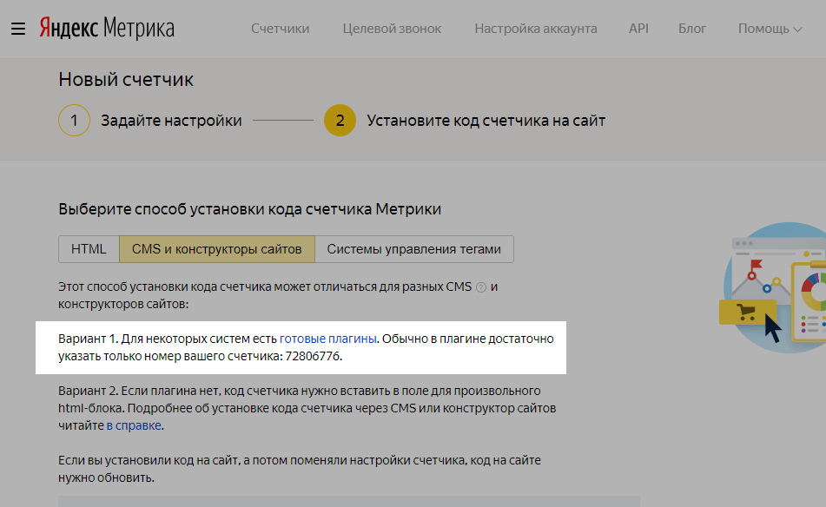Open Настройка аккаунта
The width and height of the screenshot is (826, 507).
coord(535,29)
